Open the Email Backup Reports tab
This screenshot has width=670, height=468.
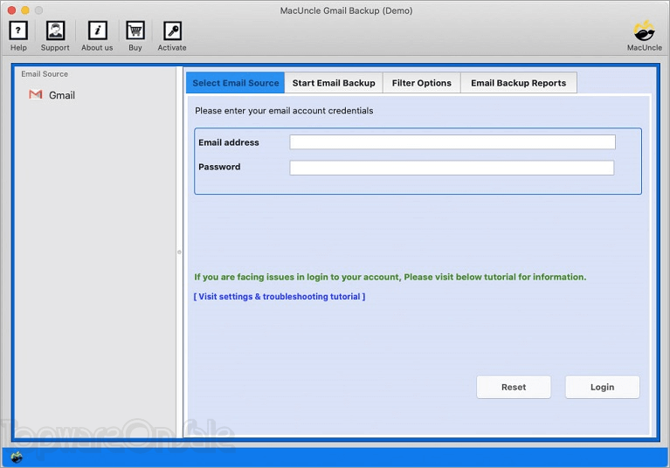pos(518,83)
